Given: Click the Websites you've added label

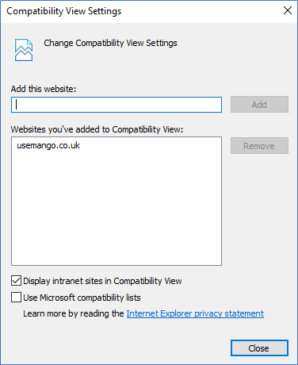Looking at the screenshot, I should [97, 129].
